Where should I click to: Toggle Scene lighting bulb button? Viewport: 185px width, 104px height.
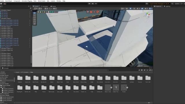point(130,8)
